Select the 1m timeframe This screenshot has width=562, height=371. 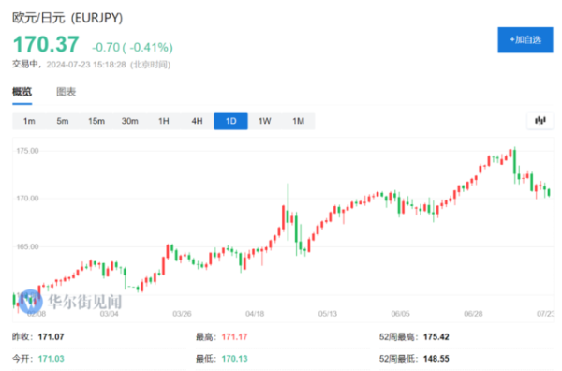[29, 121]
